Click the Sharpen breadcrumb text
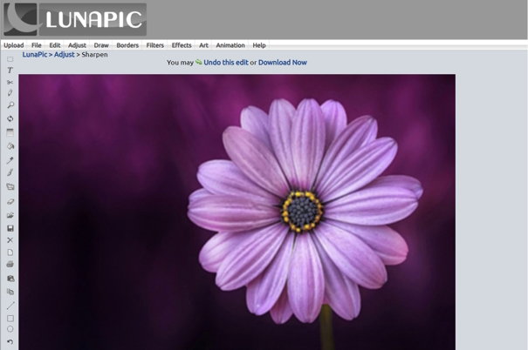The width and height of the screenshot is (528, 350). pyautogui.click(x=94, y=54)
